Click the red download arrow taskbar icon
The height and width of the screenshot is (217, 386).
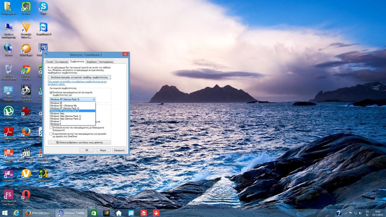click(156, 213)
